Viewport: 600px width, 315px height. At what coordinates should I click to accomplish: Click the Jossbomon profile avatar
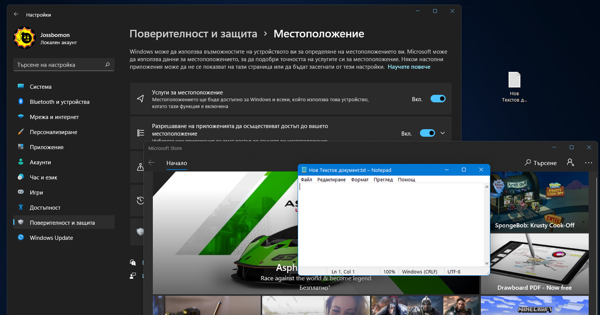(x=24, y=38)
